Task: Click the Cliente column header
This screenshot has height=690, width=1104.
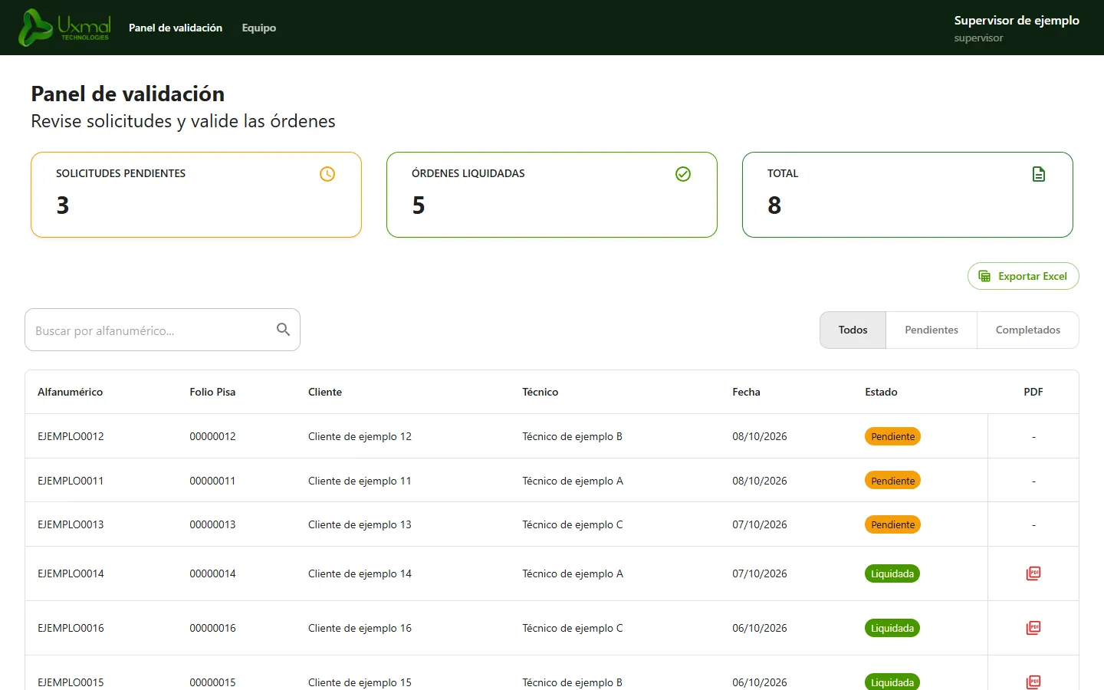Action: [x=325, y=392]
